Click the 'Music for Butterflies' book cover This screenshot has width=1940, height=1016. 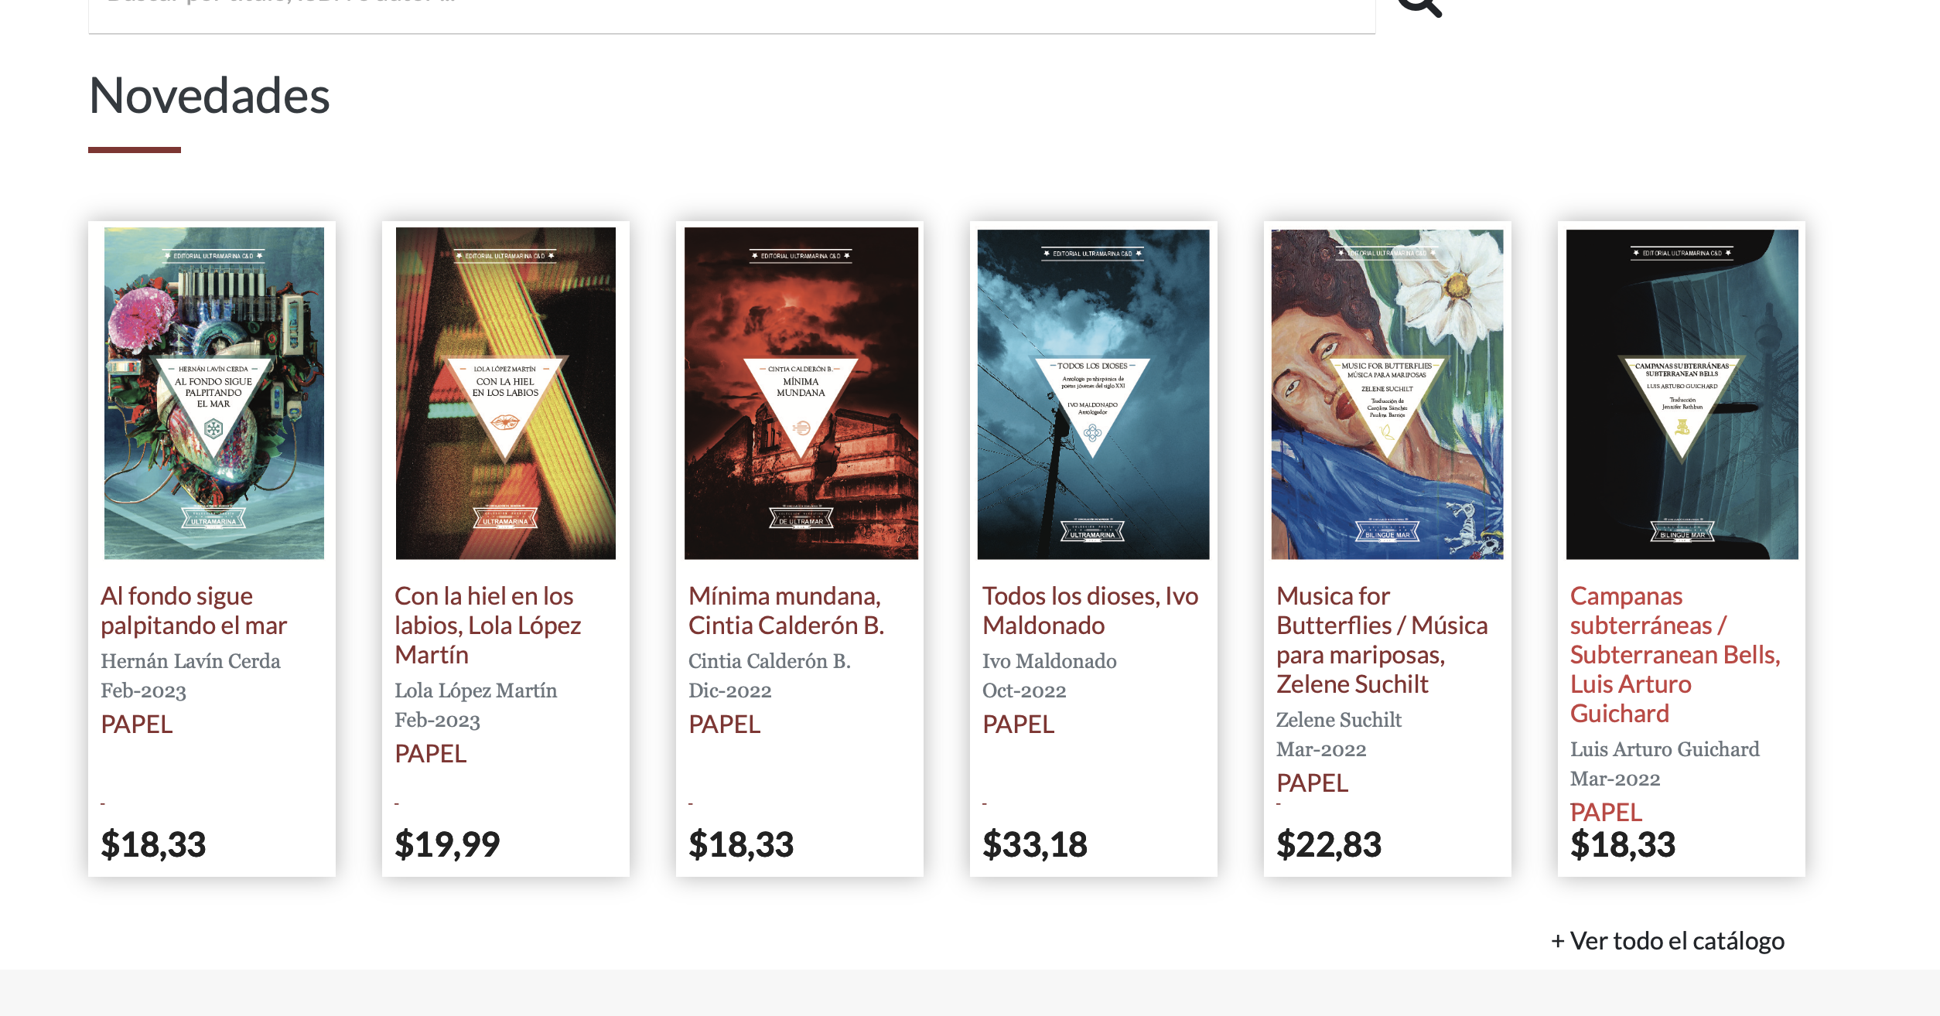point(1387,394)
